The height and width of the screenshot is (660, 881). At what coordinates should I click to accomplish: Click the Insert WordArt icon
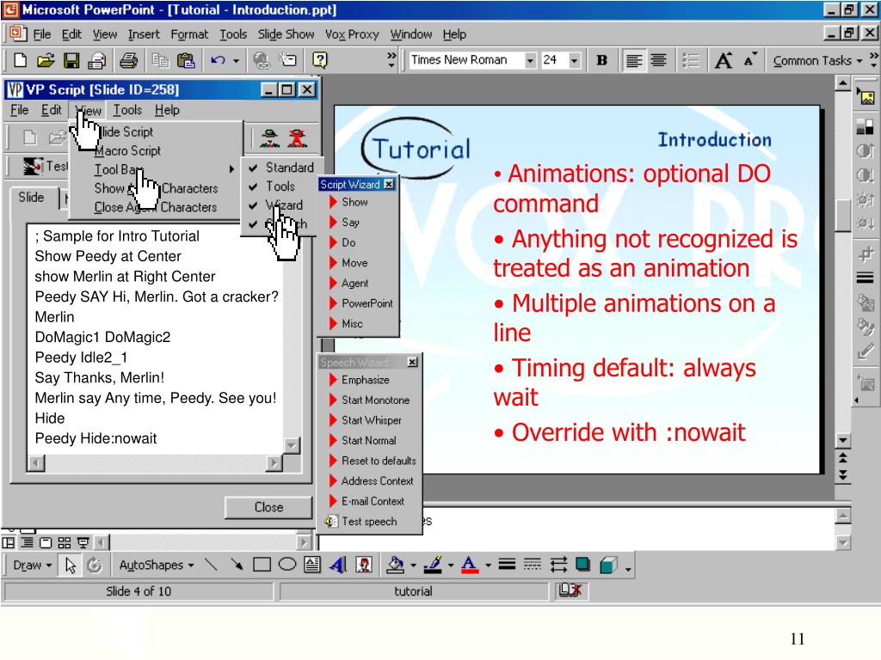337,565
